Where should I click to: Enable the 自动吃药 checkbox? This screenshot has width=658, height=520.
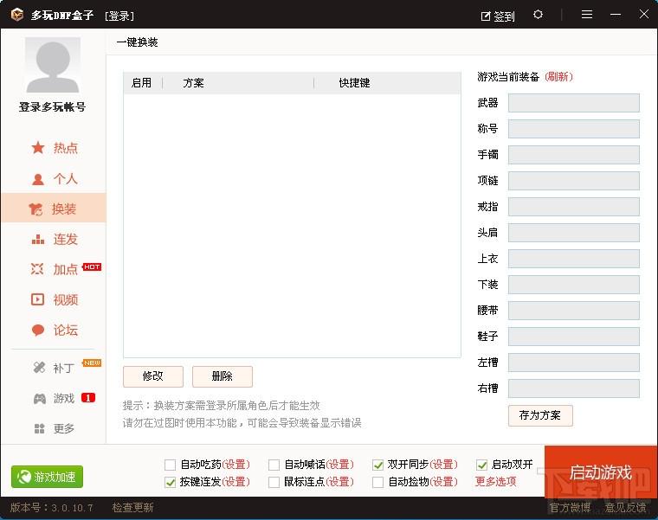point(171,465)
